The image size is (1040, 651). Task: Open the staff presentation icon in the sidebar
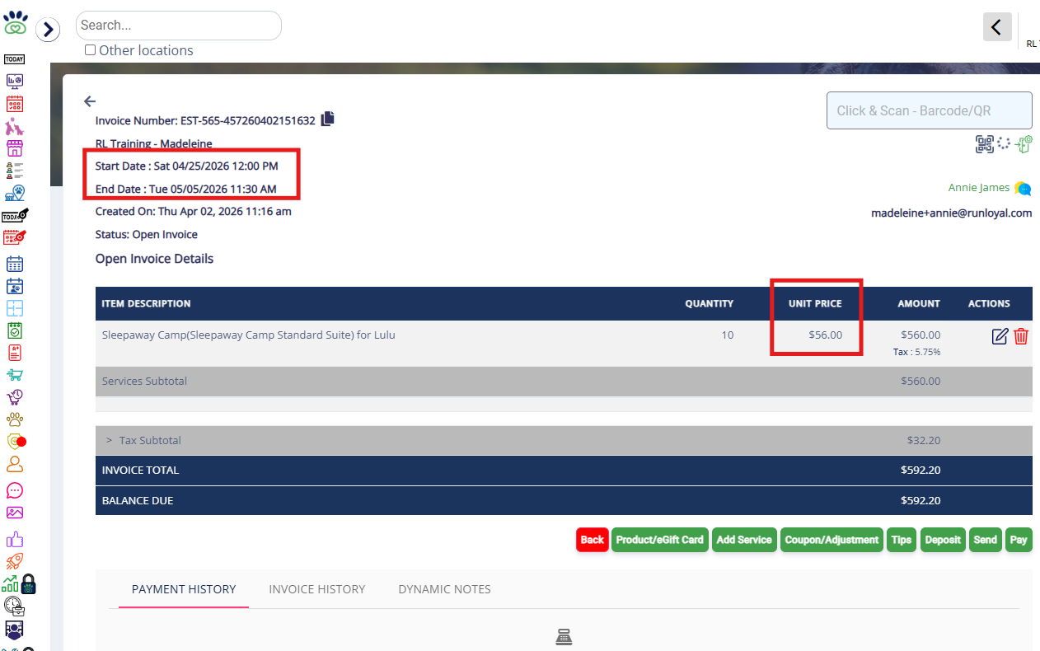tap(14, 630)
